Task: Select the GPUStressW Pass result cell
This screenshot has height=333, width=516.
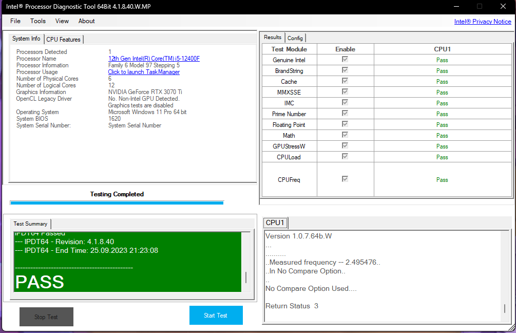Action: click(x=442, y=146)
